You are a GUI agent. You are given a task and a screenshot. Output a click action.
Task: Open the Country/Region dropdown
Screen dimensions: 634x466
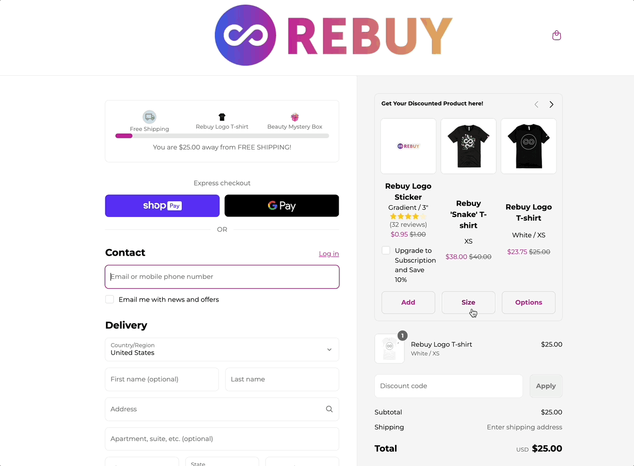point(222,349)
